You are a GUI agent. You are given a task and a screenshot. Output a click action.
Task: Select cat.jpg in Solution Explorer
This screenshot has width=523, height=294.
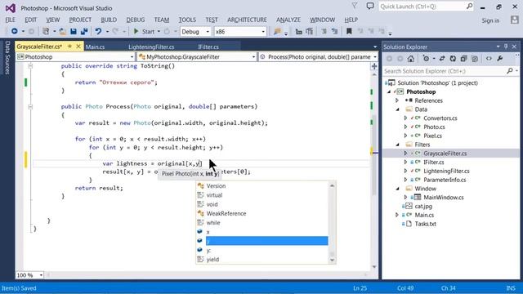[423, 207]
